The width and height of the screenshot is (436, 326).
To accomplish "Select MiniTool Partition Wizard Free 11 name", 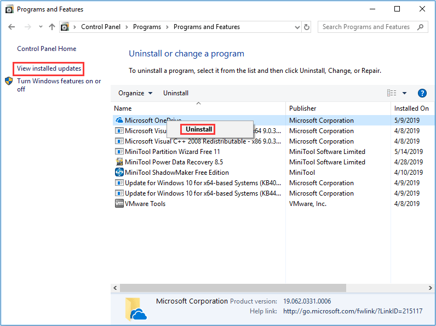I will [173, 152].
